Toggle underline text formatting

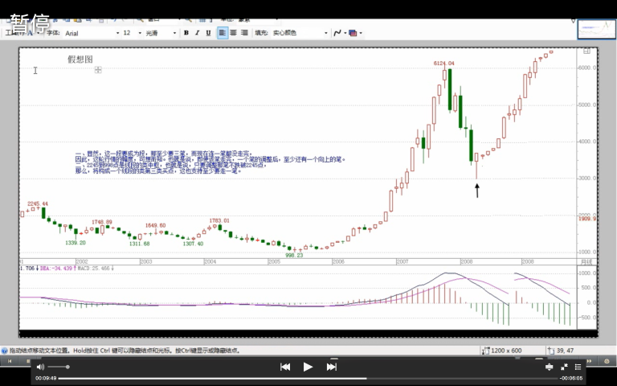click(209, 33)
